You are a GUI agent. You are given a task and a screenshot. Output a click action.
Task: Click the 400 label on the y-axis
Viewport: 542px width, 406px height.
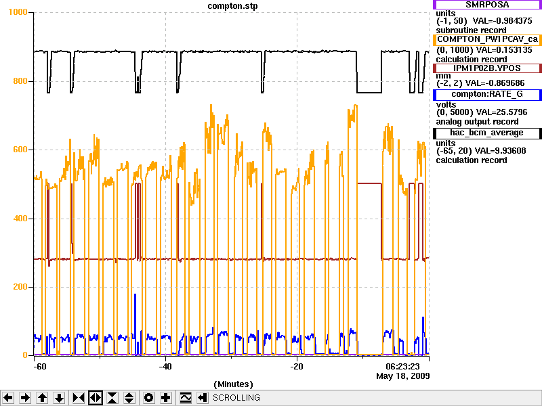(x=20, y=219)
